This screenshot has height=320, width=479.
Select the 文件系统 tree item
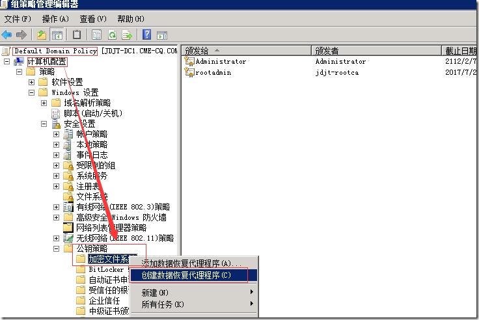pyautogui.click(x=92, y=196)
